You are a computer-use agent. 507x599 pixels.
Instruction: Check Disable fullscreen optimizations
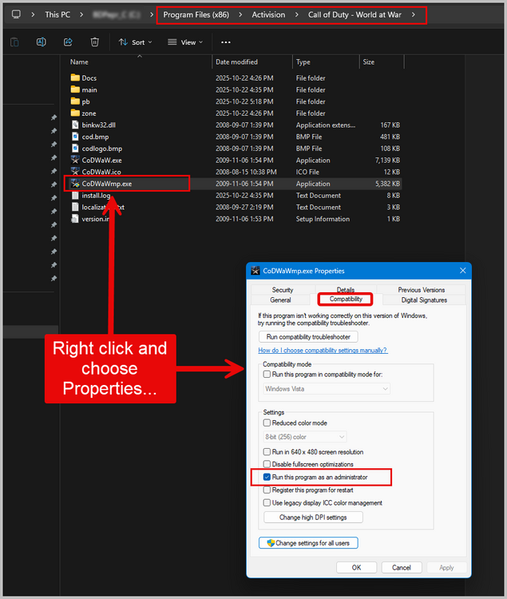(x=267, y=465)
